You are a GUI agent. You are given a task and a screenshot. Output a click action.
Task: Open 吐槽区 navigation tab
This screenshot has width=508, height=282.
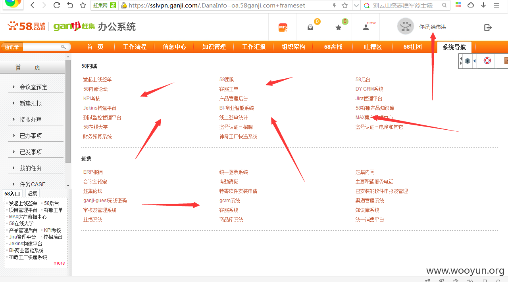(x=373, y=47)
